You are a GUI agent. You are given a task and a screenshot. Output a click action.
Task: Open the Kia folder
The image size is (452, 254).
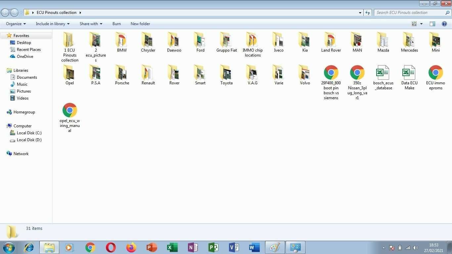pos(305,42)
